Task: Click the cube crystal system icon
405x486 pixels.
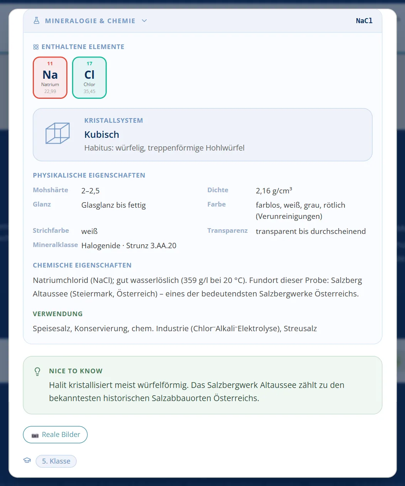Action: [x=57, y=133]
